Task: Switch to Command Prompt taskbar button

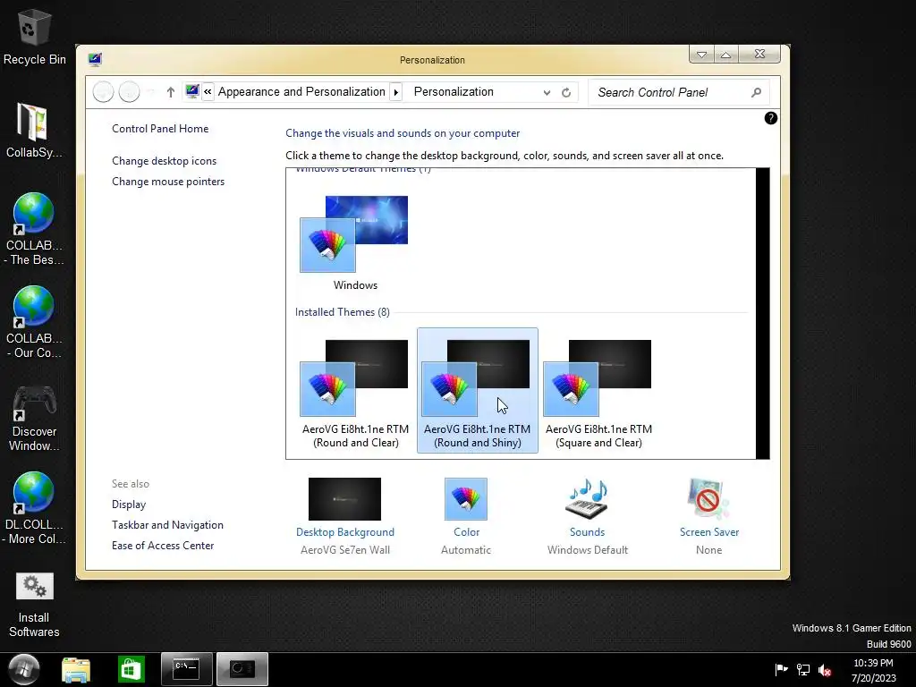Action: pos(186,669)
